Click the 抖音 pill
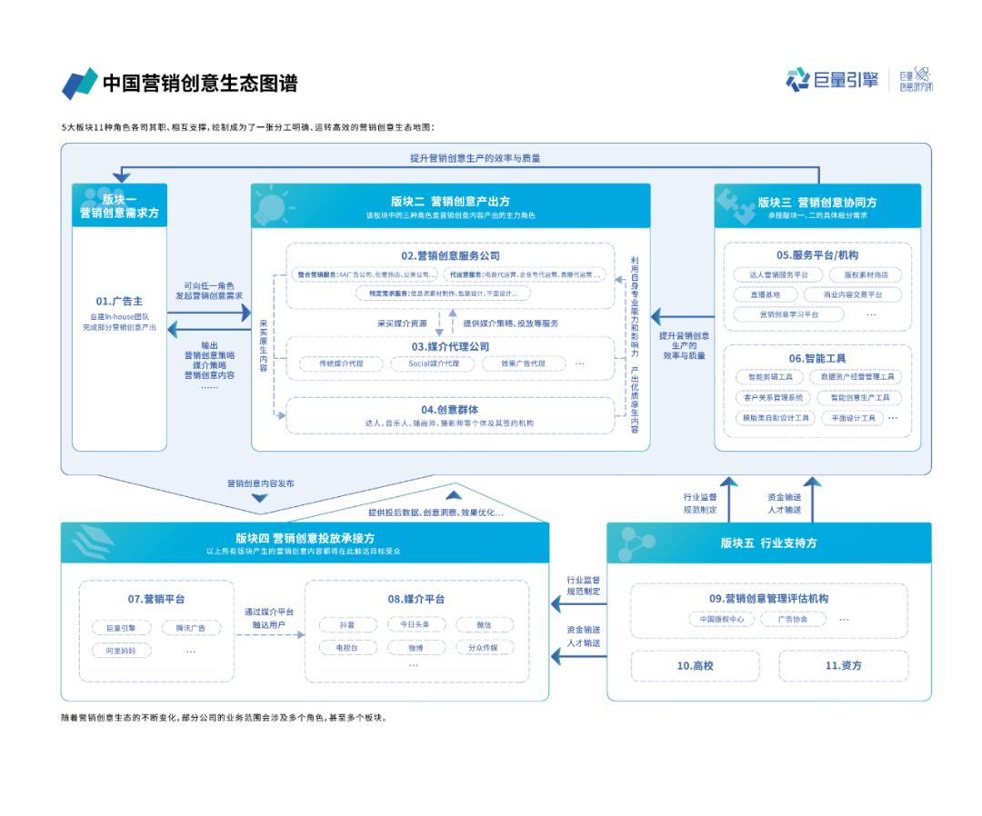 [x=347, y=624]
